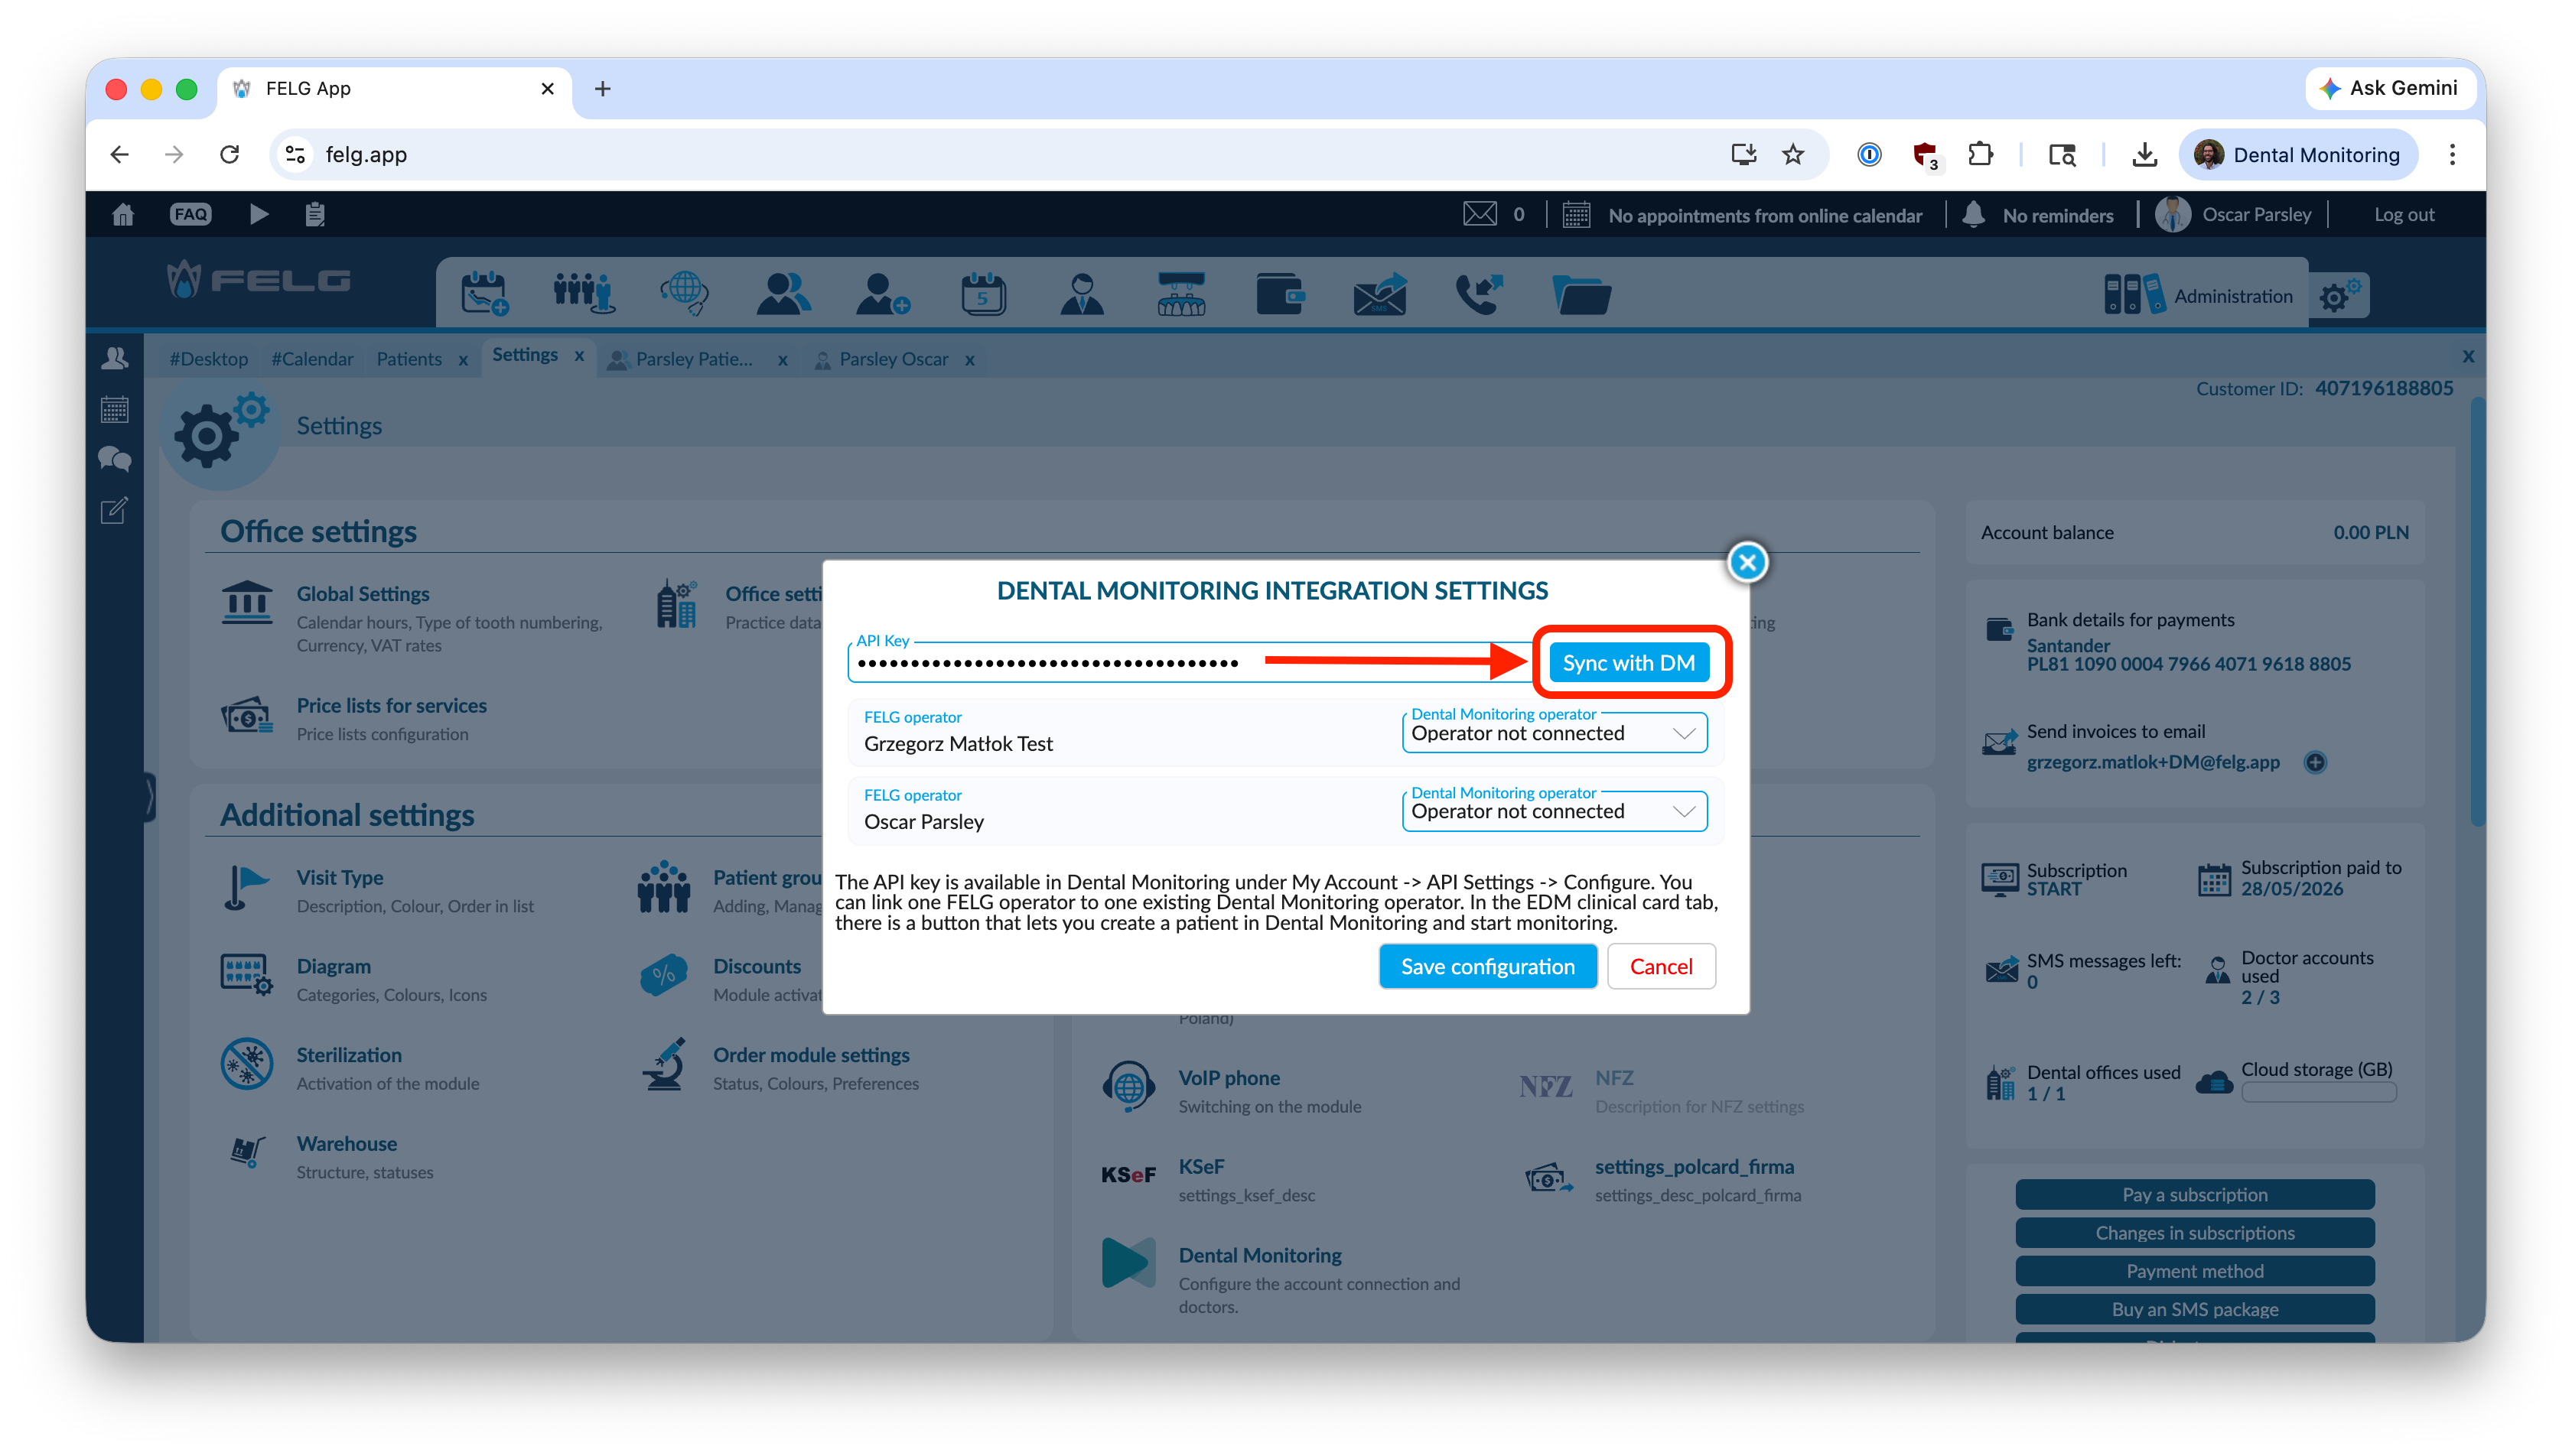Screen dimensions: 2572x1456
Task: Open Chrome three-dot menu
Action: [x=2452, y=154]
